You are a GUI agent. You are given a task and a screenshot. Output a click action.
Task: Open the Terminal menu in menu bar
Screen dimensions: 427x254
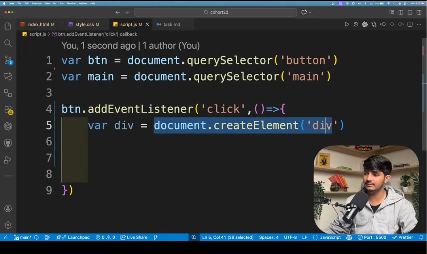click(x=71, y=4)
